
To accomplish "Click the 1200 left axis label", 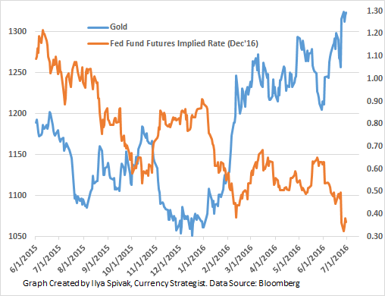I will 17,113.
